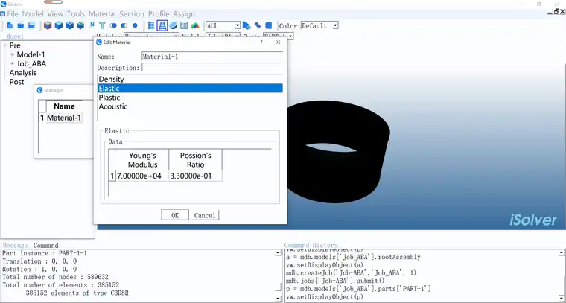Click the open folder toolbar icon
The image size is (566, 303).
click(21, 25)
